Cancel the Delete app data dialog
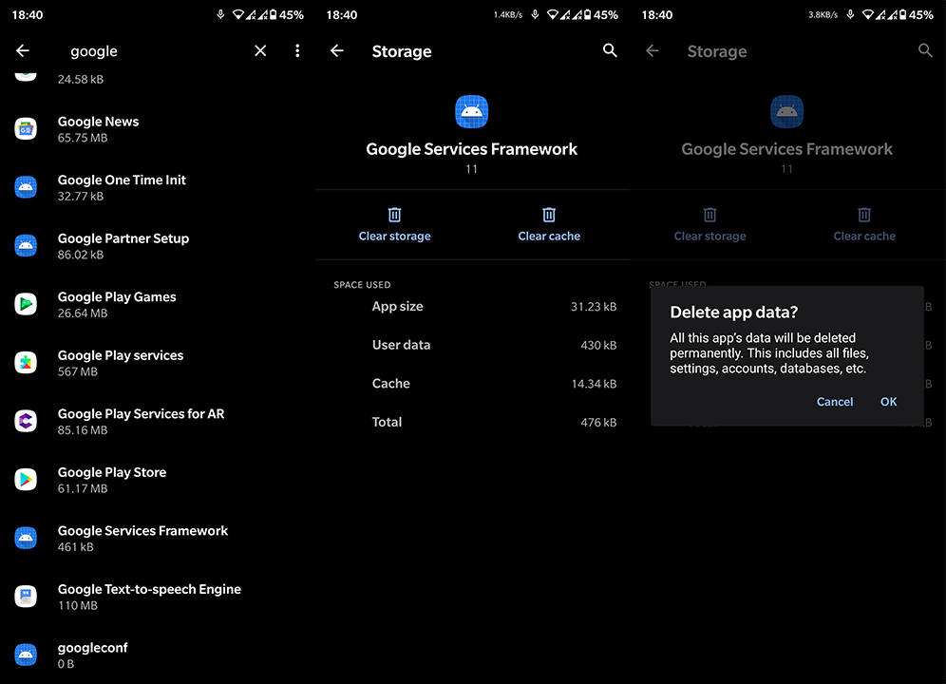The height and width of the screenshot is (684, 946). pyautogui.click(x=834, y=402)
